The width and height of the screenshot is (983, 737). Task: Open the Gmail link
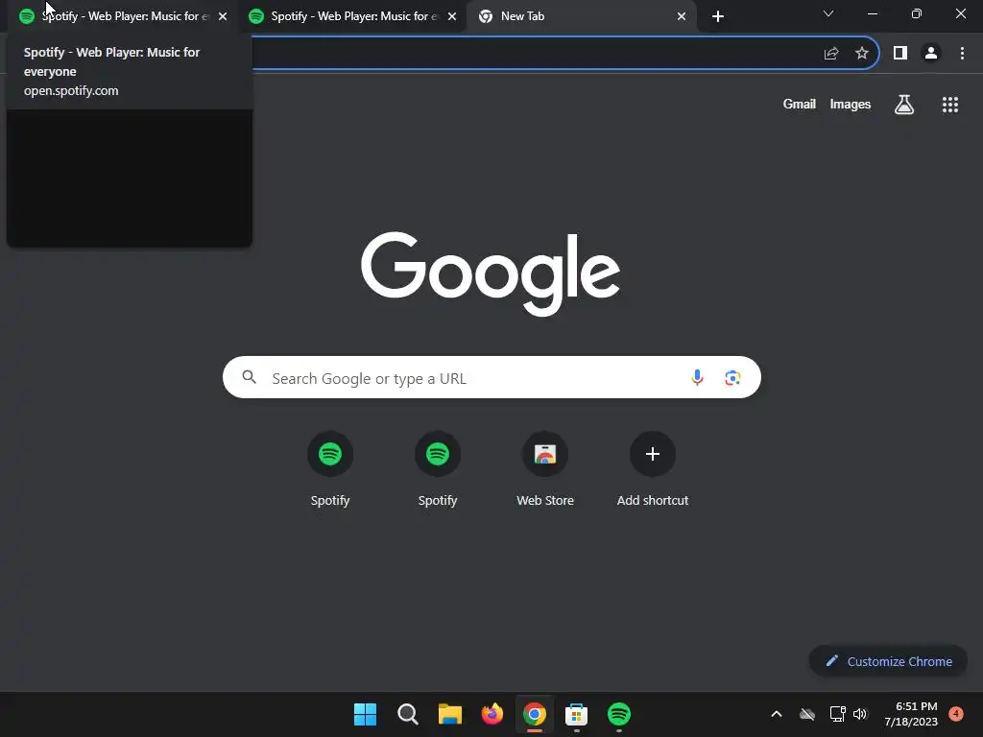click(x=800, y=104)
